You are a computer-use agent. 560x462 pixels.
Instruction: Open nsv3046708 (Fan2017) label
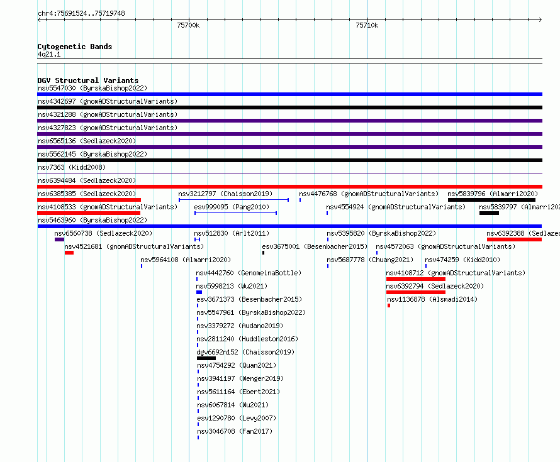point(235,431)
